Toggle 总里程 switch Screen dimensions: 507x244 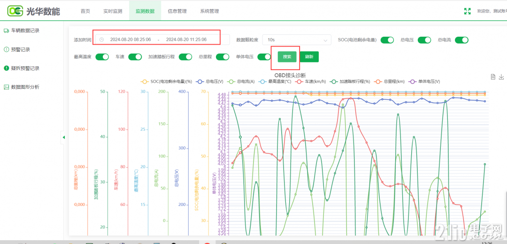pyautogui.click(x=223, y=57)
